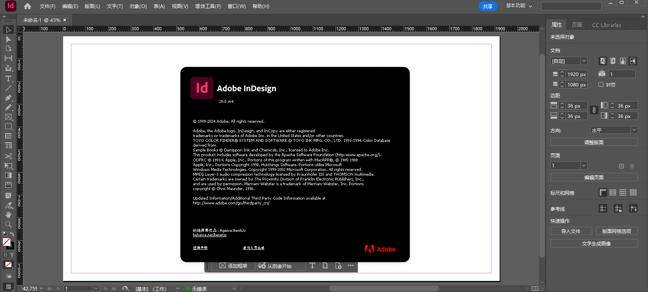Viewport: 648px width, 292px height.
Task: Open the zoom level 42.759 dropdown
Action: click(x=41, y=288)
